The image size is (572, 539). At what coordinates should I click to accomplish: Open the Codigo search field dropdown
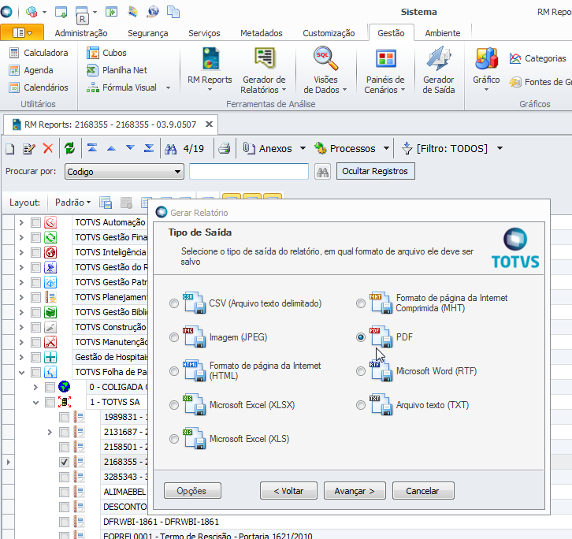(x=177, y=172)
